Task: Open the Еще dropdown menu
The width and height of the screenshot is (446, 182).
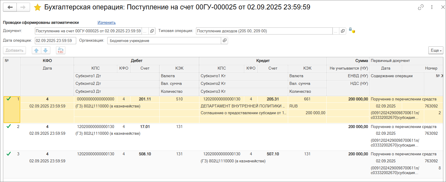Action: tap(436, 50)
